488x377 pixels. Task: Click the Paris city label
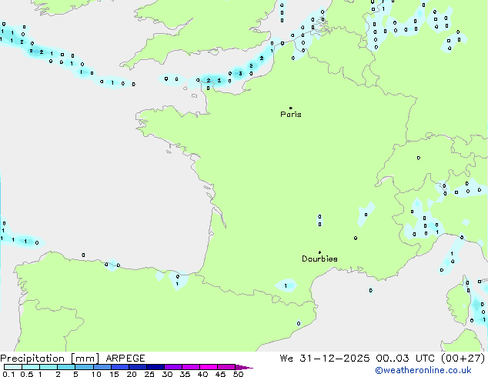tap(291, 115)
